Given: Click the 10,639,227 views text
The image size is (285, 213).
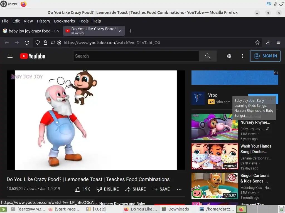Looking at the screenshot, I should click(x=22, y=189).
